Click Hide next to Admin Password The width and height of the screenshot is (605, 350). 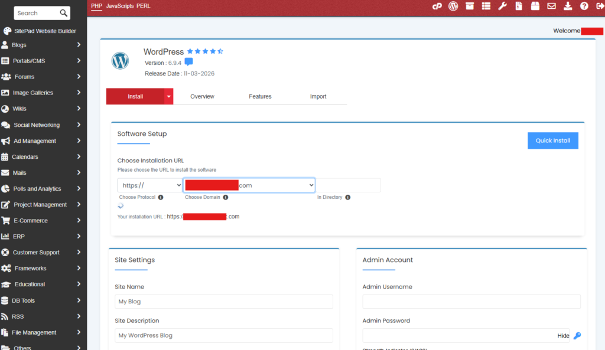pyautogui.click(x=563, y=336)
